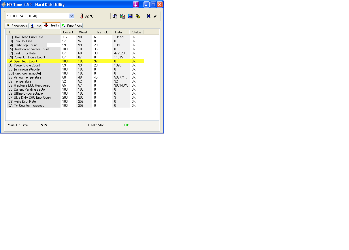Select the (BB) unknown attribute row

tap(75, 69)
